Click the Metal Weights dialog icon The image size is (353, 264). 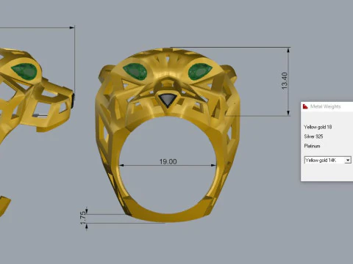305,106
